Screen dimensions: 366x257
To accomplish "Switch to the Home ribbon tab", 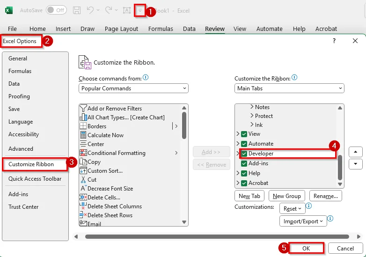I will pyautogui.click(x=37, y=29).
